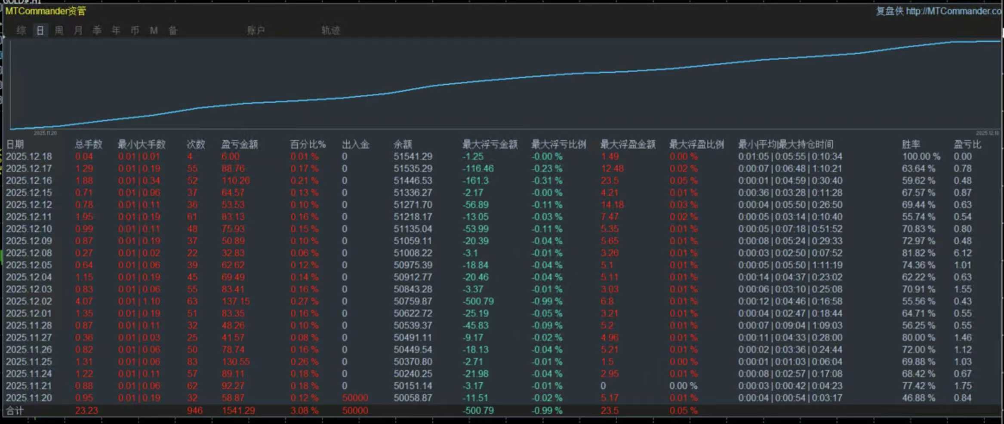1004x424 pixels.
Task: Click the 合计 totals row label
Action: pos(15,411)
